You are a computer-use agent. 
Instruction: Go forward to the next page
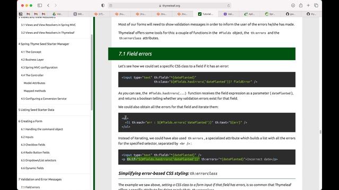tap(56, 5)
